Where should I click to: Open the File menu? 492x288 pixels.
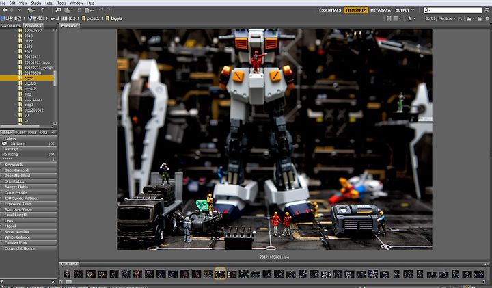(3, 3)
